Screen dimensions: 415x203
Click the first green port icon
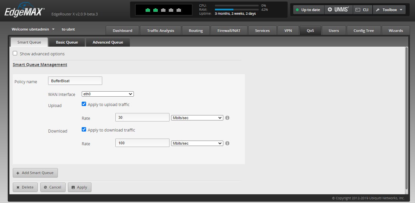(x=148, y=10)
